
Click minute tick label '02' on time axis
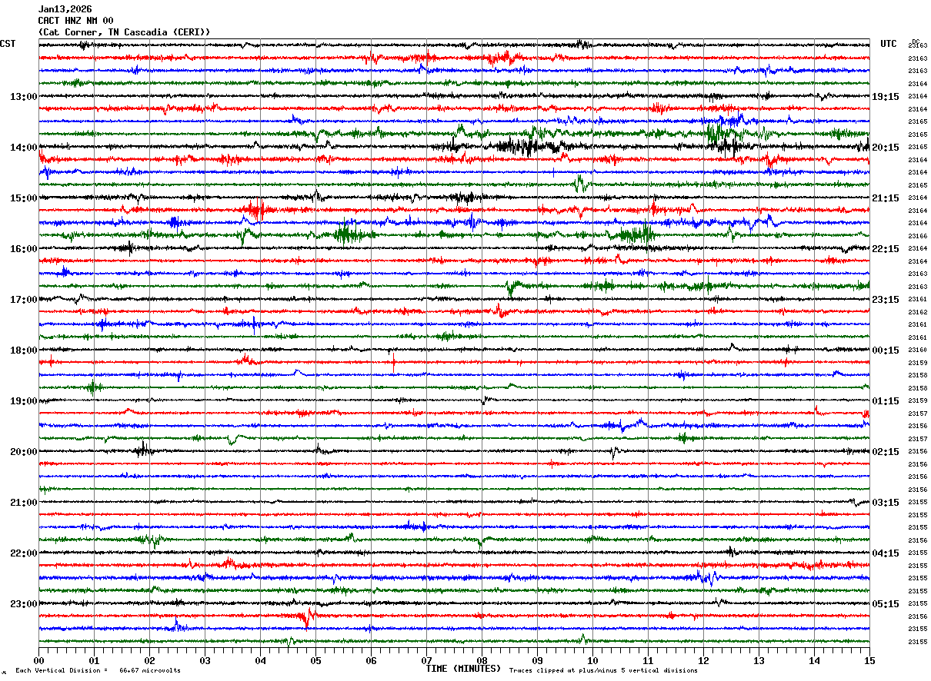149,660
